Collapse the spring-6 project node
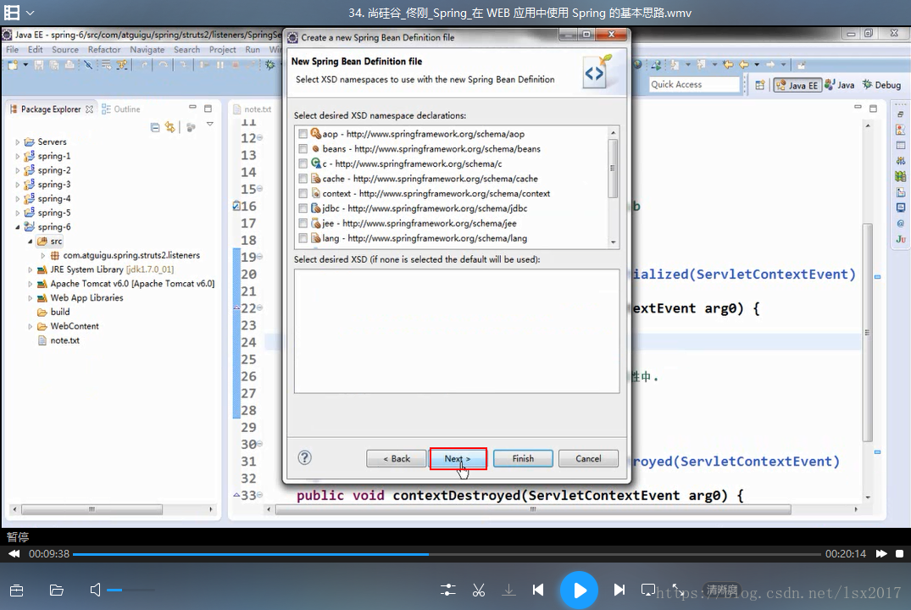 18,227
